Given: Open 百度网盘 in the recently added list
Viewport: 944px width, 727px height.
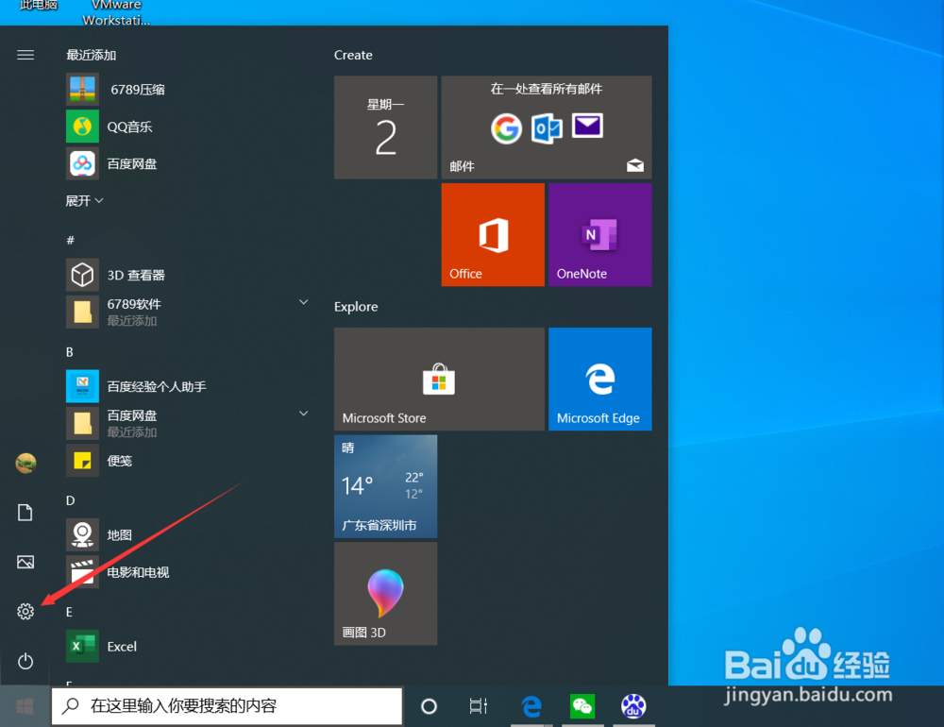Looking at the screenshot, I should click(132, 164).
